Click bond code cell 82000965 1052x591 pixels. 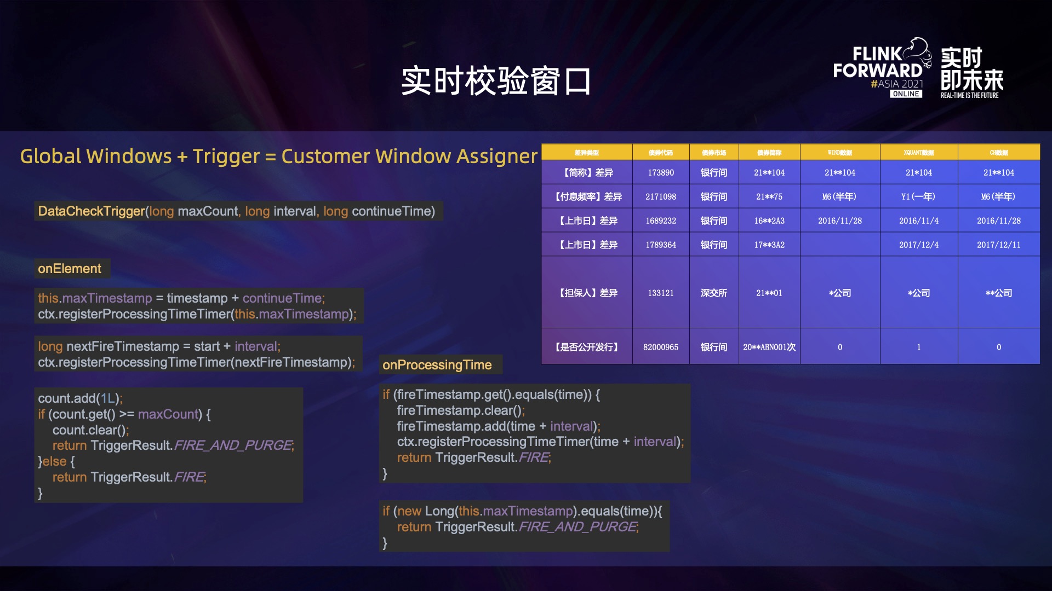[660, 347]
